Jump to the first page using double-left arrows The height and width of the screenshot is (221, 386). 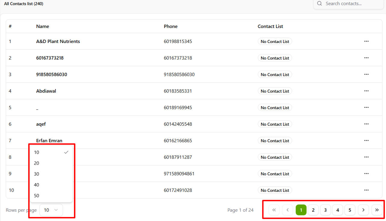point(274,210)
